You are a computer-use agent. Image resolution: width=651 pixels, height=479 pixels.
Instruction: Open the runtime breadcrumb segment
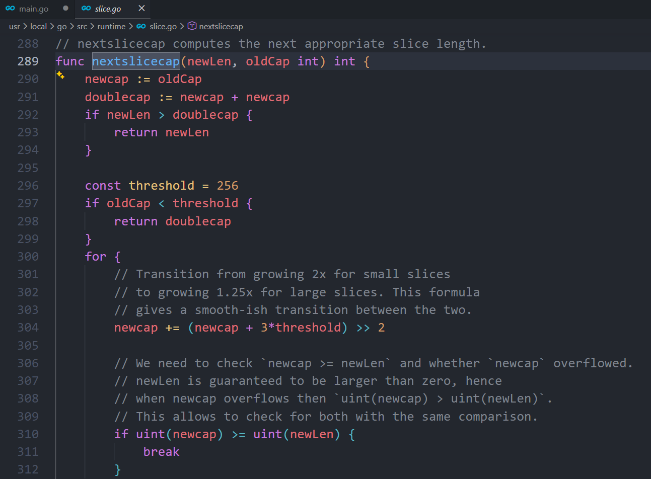click(x=111, y=27)
